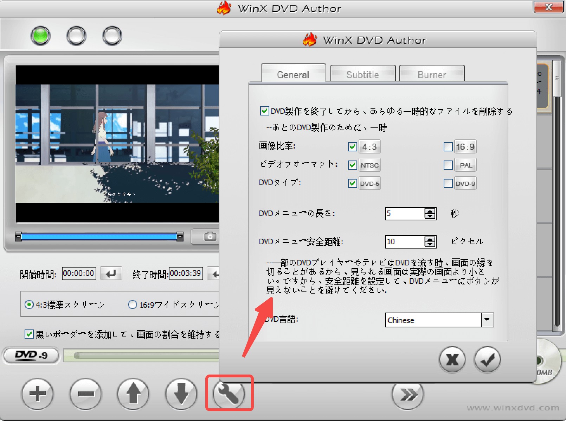Click the second step circle indicator

[x=76, y=36]
